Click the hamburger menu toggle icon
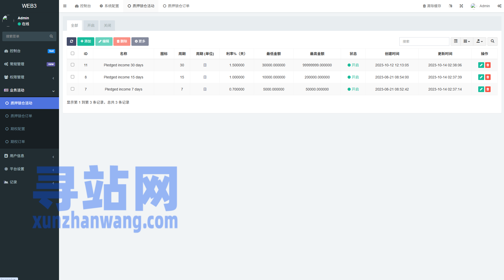The image size is (504, 280). coord(65,6)
